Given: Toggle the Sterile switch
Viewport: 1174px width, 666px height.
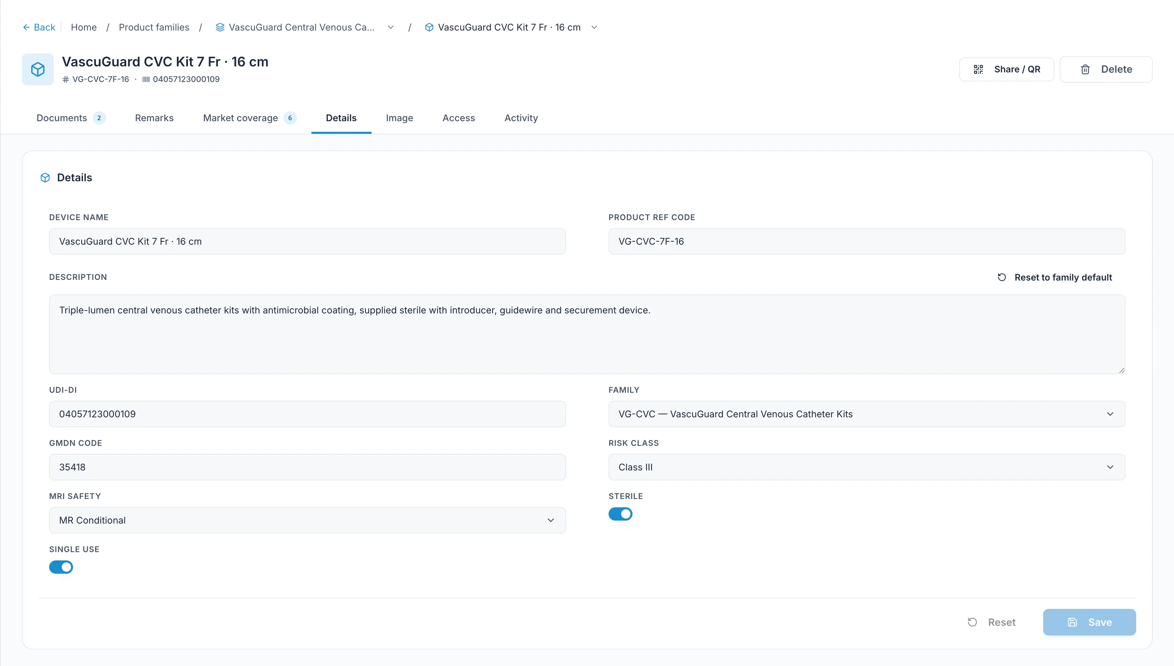Looking at the screenshot, I should coord(620,514).
